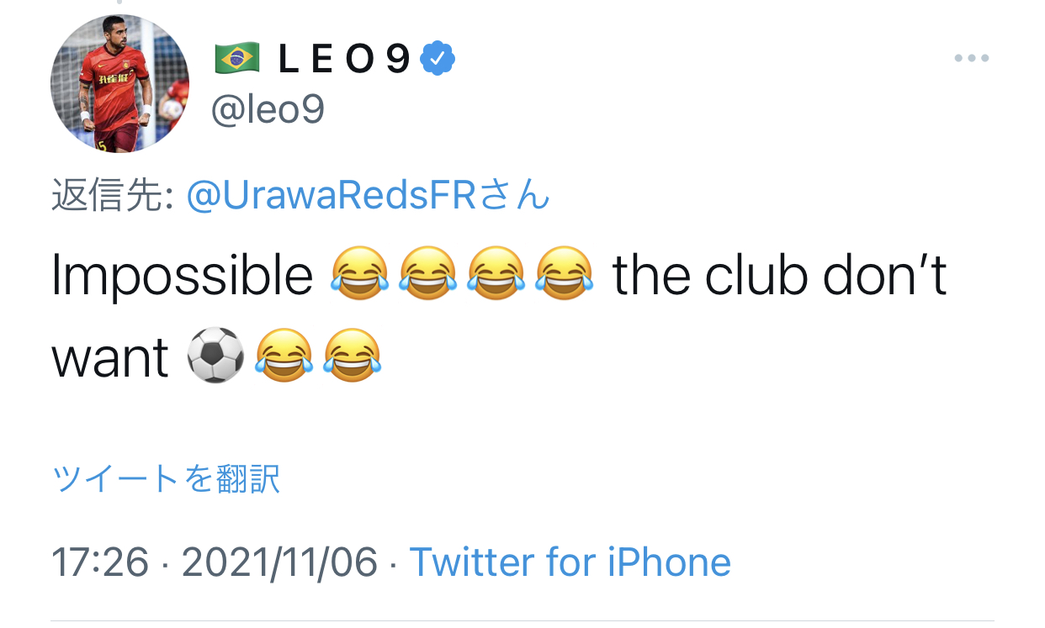1045x628 pixels.
Task: Click the soccer ball emoji
Action: pyautogui.click(x=215, y=356)
